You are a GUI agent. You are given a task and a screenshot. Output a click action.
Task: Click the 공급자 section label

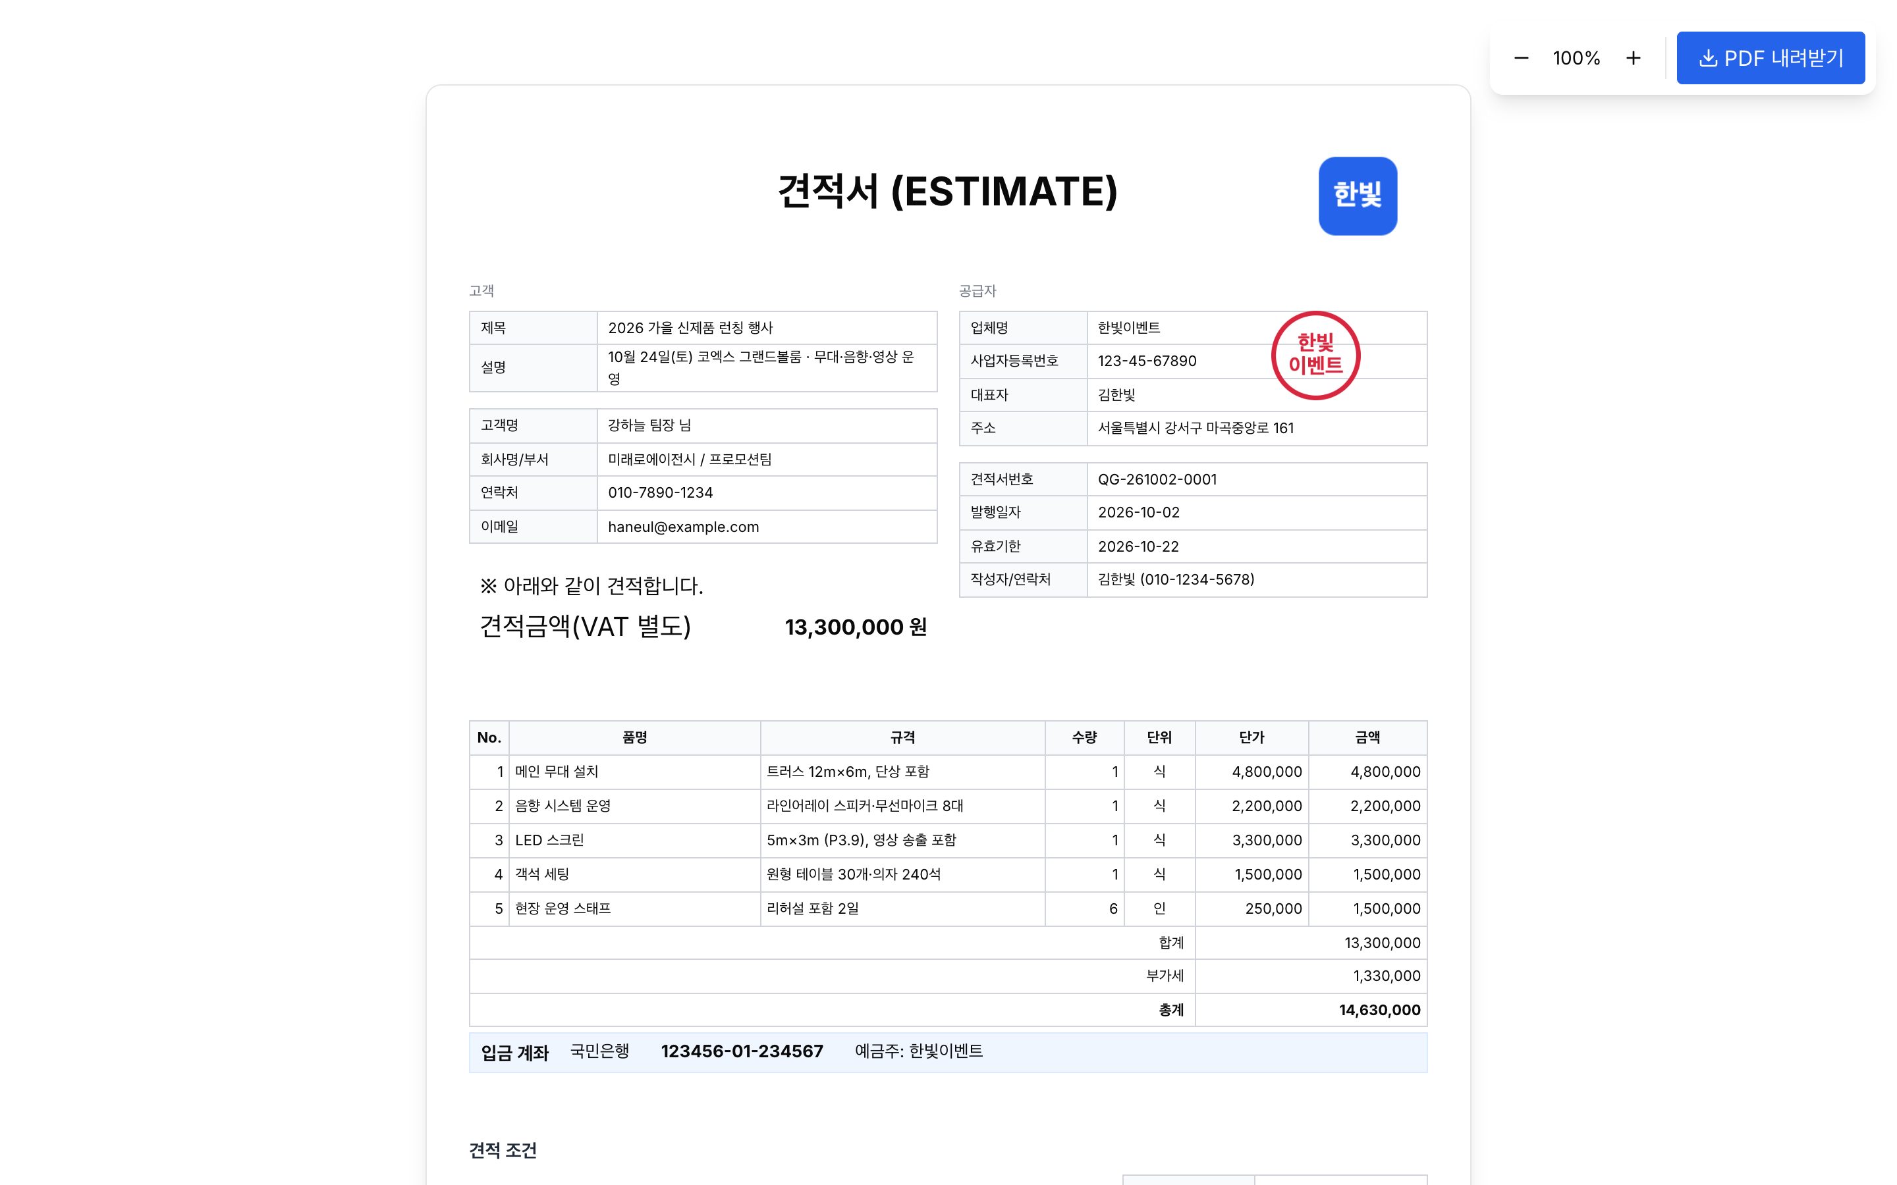click(x=977, y=291)
